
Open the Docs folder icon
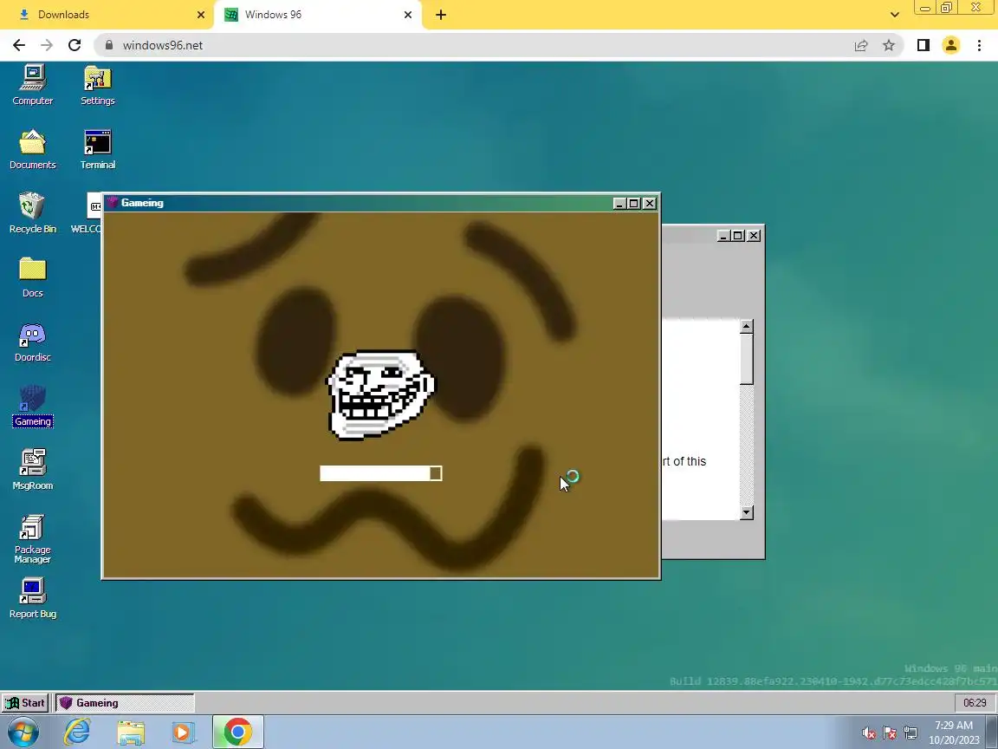[x=32, y=277]
